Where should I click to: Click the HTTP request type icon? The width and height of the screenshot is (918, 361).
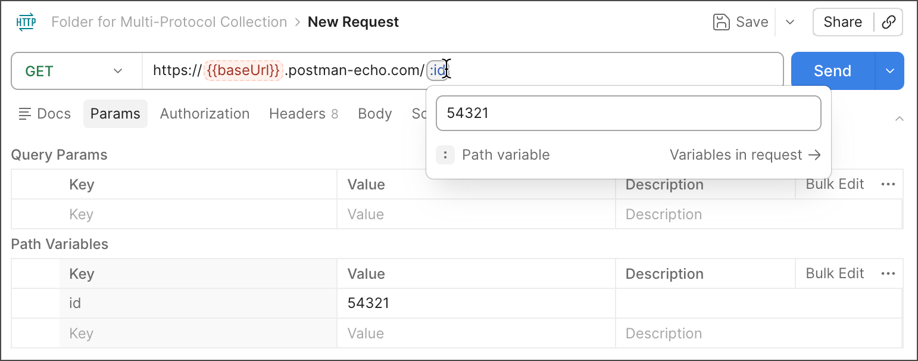tap(26, 23)
